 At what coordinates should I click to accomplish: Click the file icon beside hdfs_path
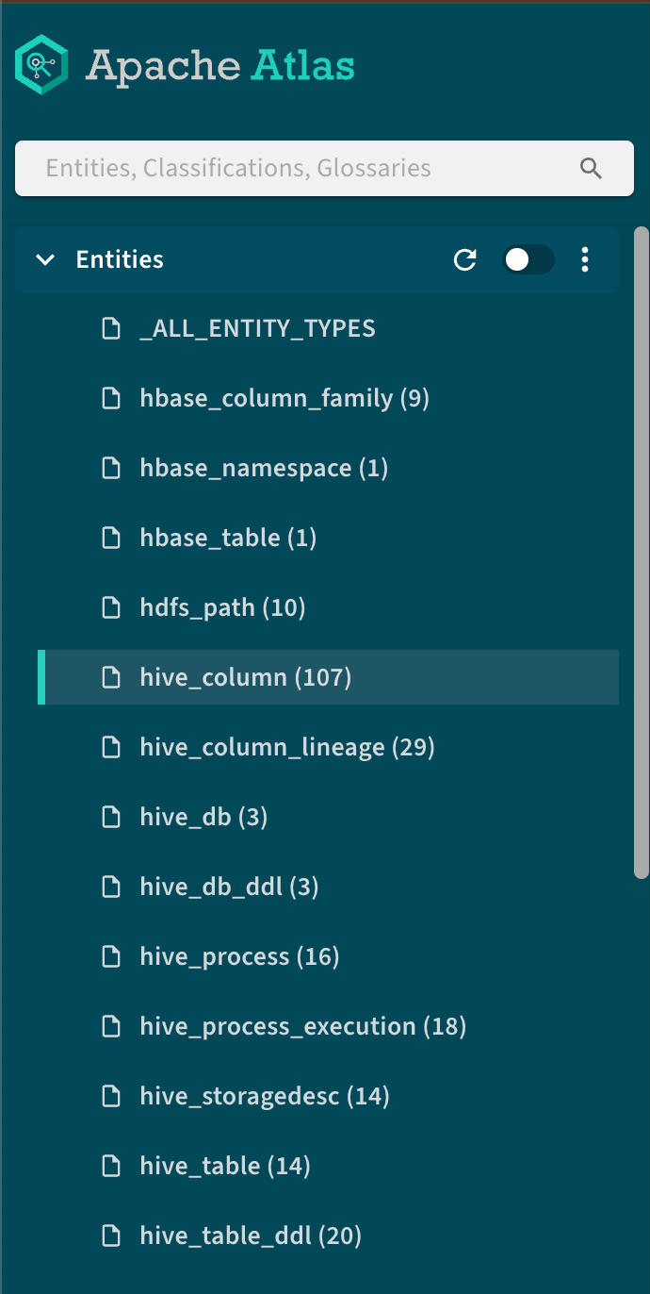coord(111,607)
